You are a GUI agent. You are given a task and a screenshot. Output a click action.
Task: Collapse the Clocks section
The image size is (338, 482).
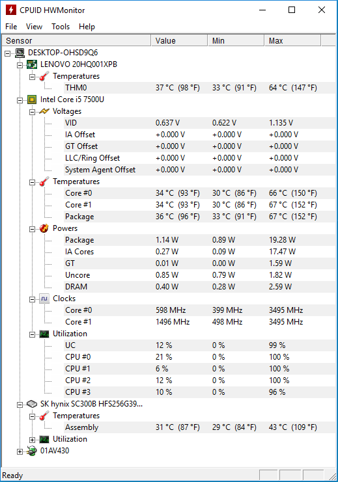tap(32, 299)
